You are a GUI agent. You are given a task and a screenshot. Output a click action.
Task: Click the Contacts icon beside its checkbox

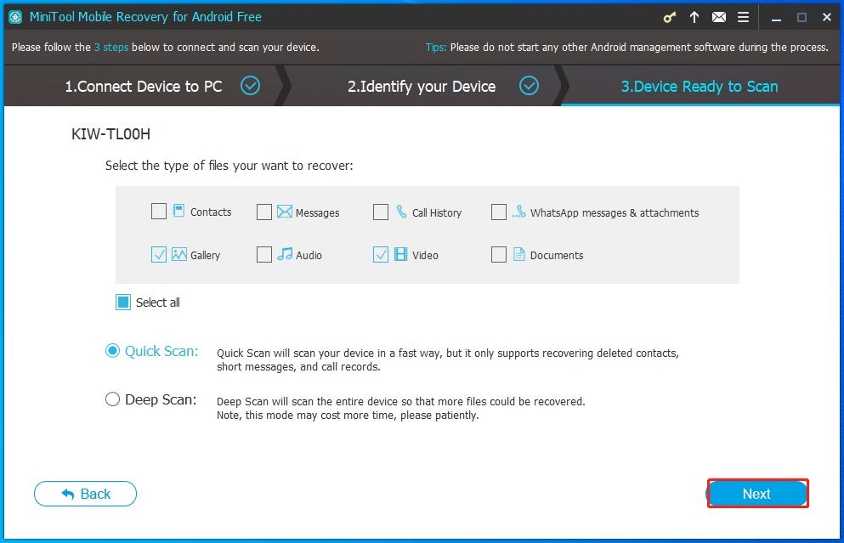pyautogui.click(x=178, y=211)
